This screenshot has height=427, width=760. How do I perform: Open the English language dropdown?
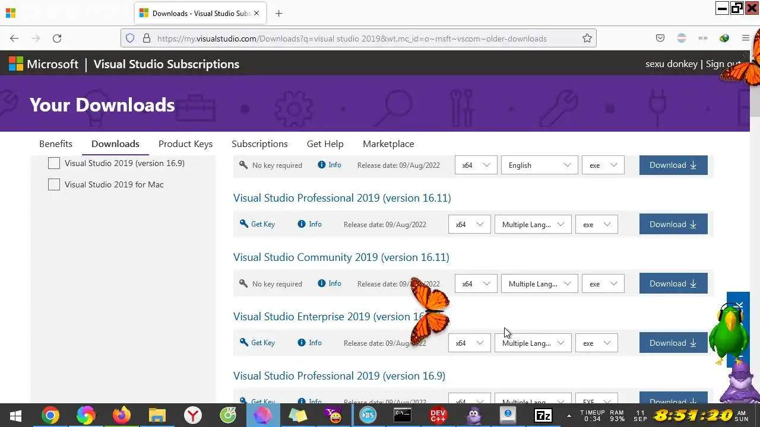539,165
